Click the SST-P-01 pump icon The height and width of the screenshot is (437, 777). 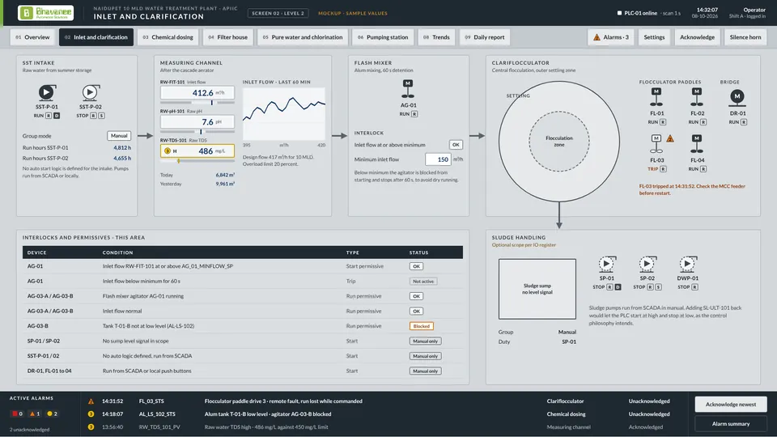[x=47, y=92]
